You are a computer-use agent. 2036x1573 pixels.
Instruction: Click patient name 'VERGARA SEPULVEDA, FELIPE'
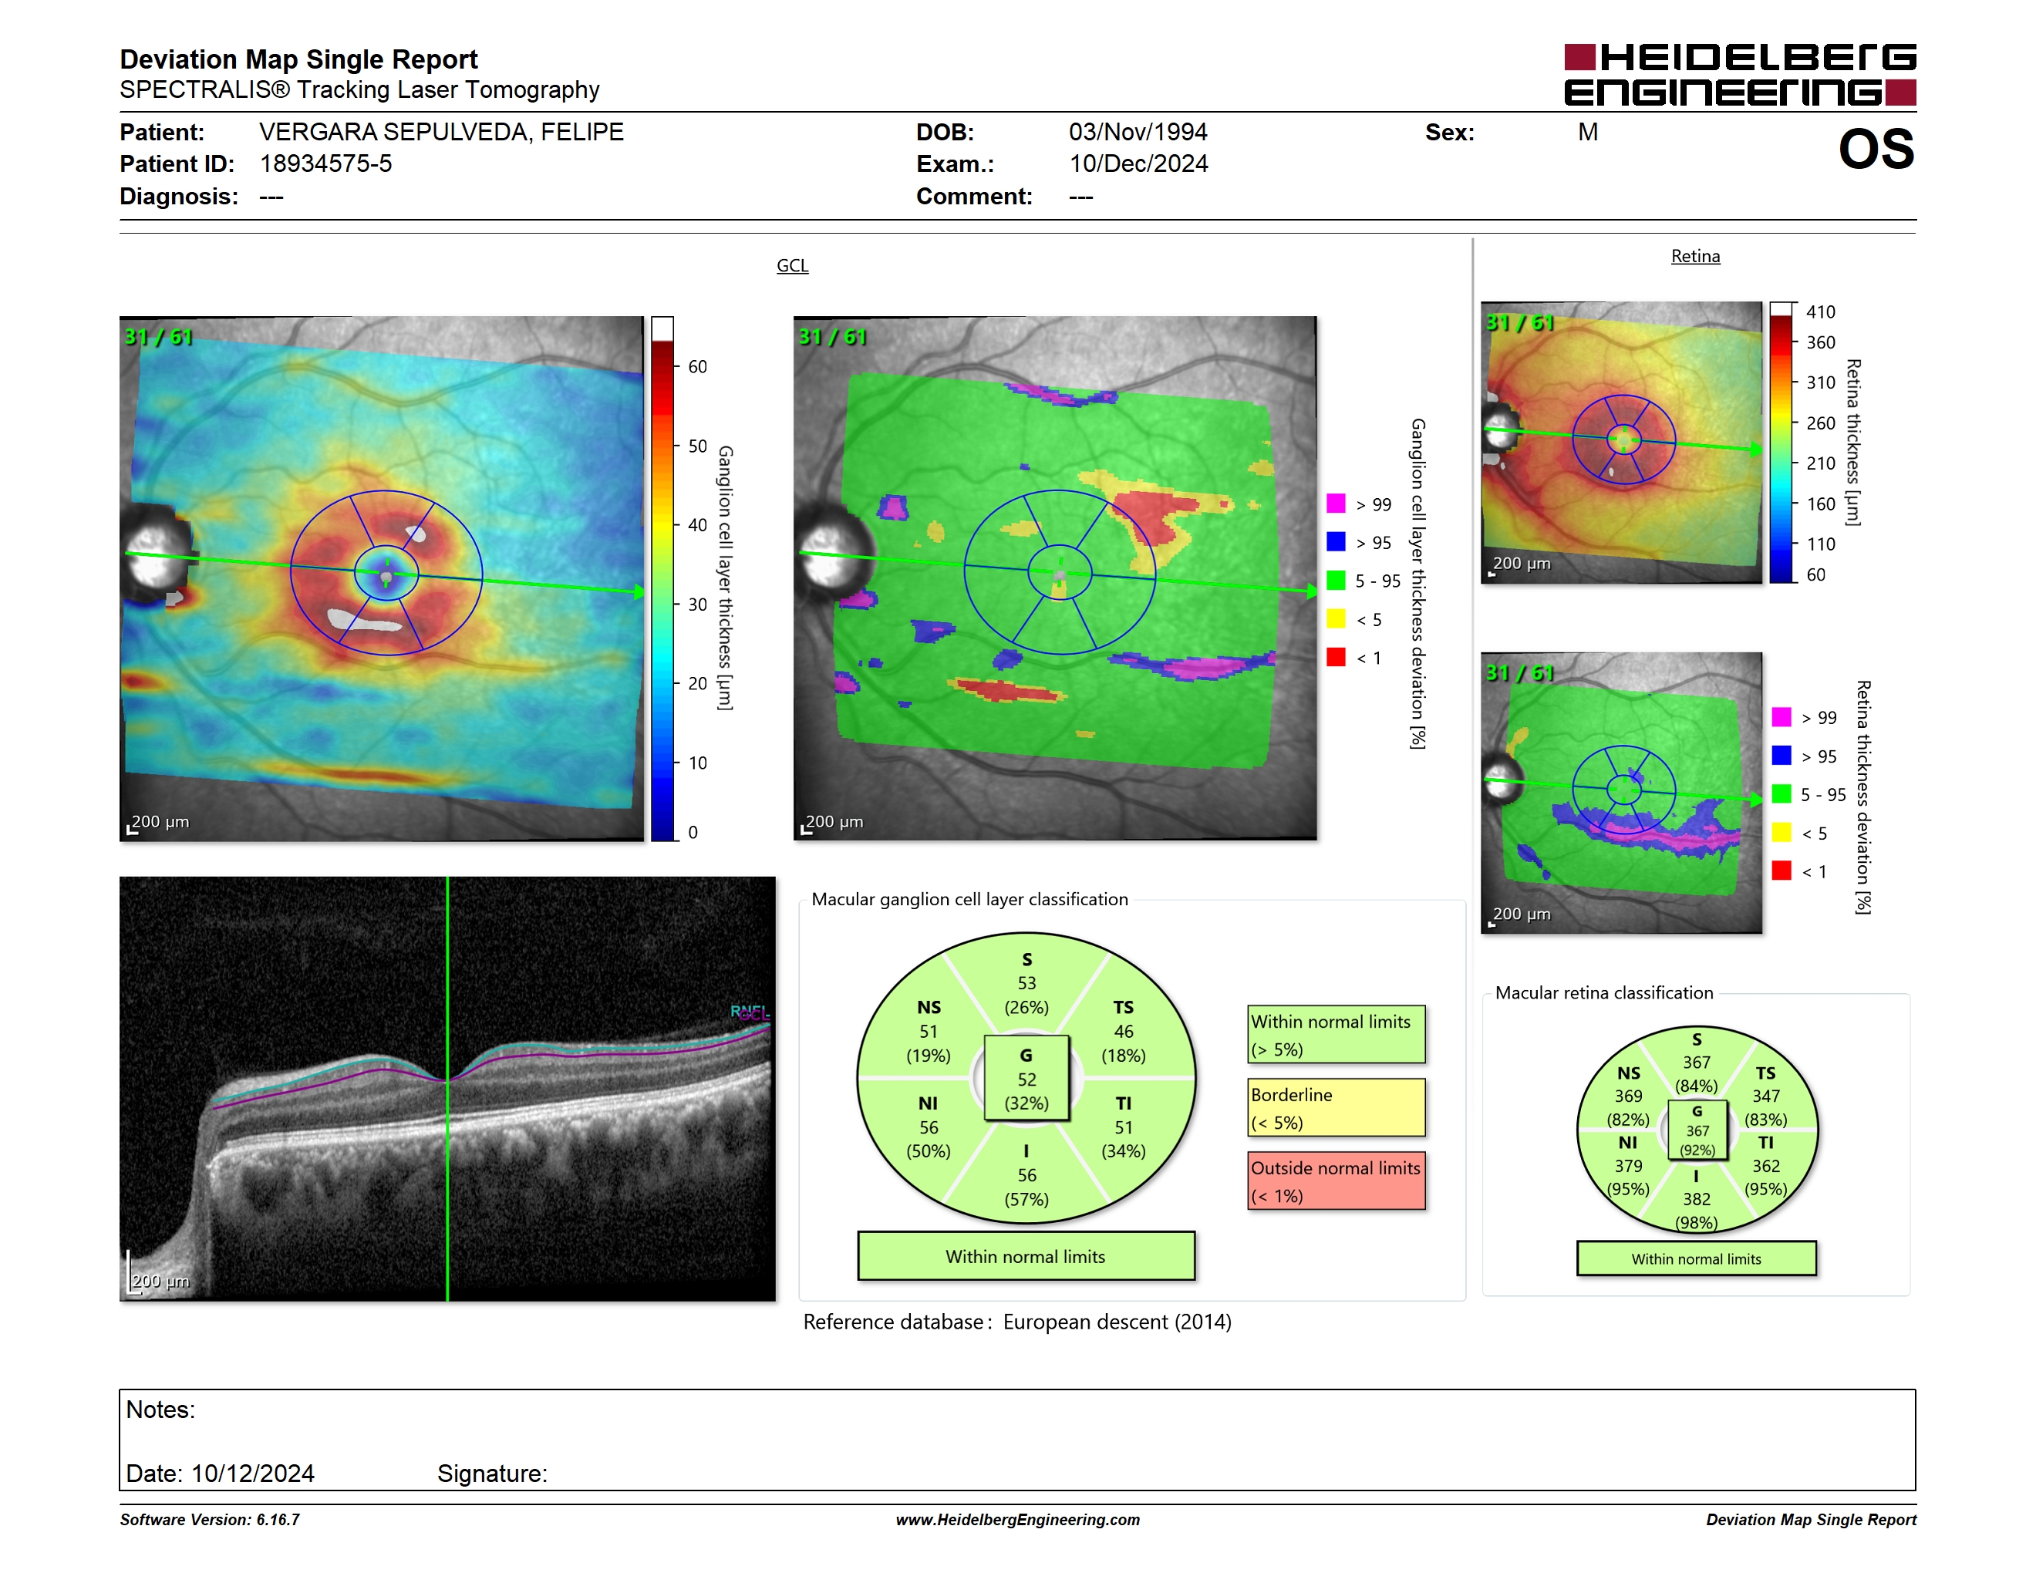coord(441,133)
